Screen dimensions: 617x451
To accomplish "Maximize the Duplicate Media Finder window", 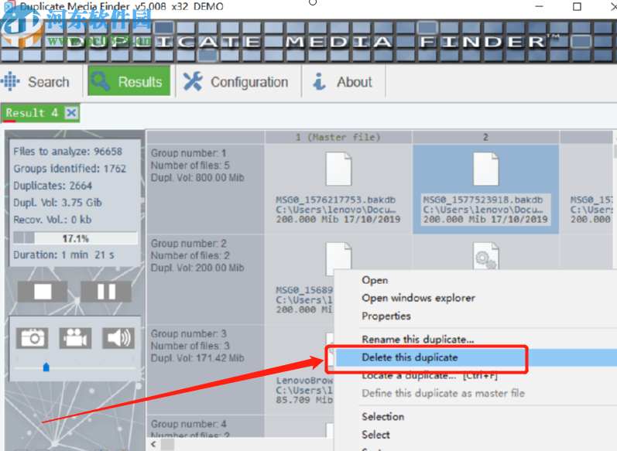I will coord(577,7).
